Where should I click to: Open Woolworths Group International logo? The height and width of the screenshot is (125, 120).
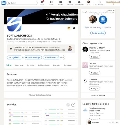[x=85, y=110]
